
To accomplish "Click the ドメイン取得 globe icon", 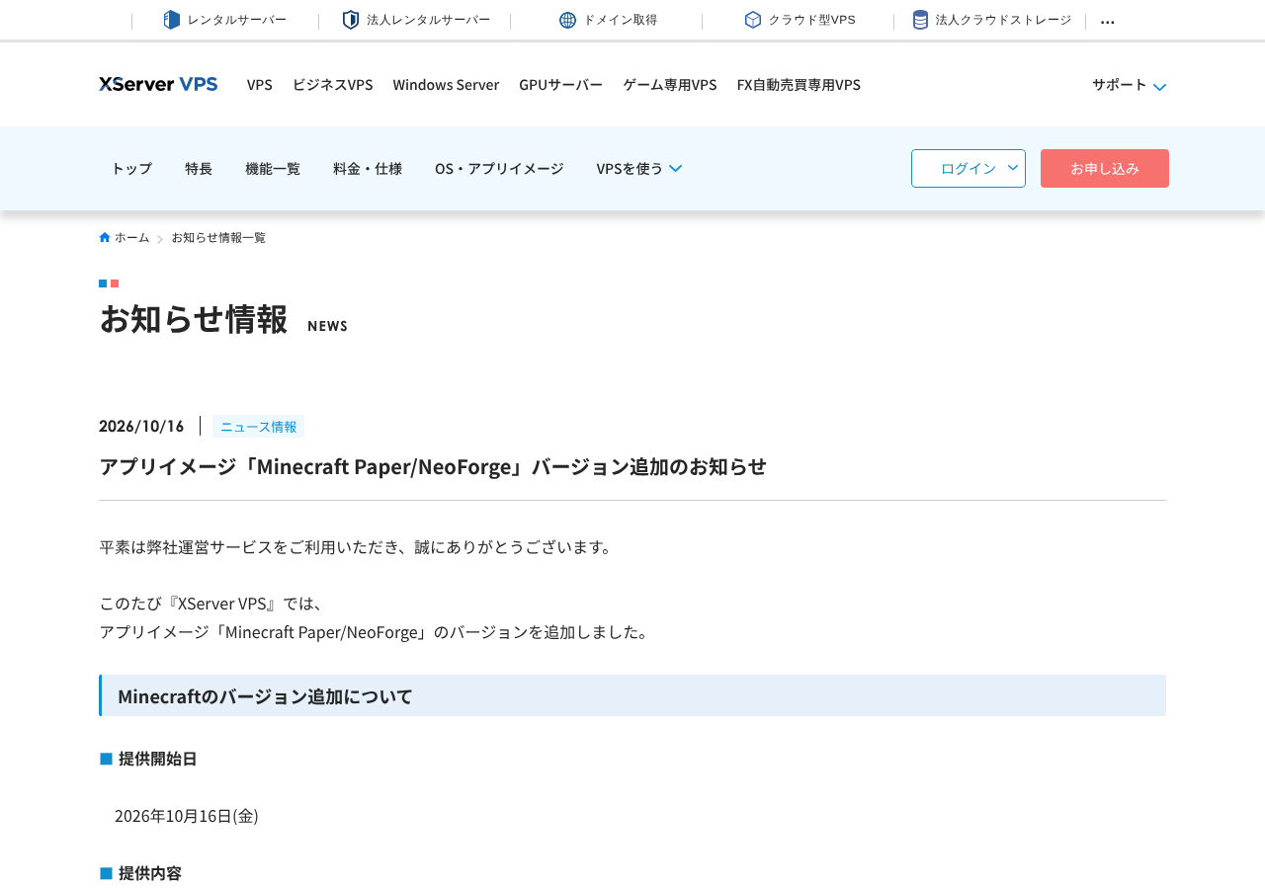I will coord(567,20).
